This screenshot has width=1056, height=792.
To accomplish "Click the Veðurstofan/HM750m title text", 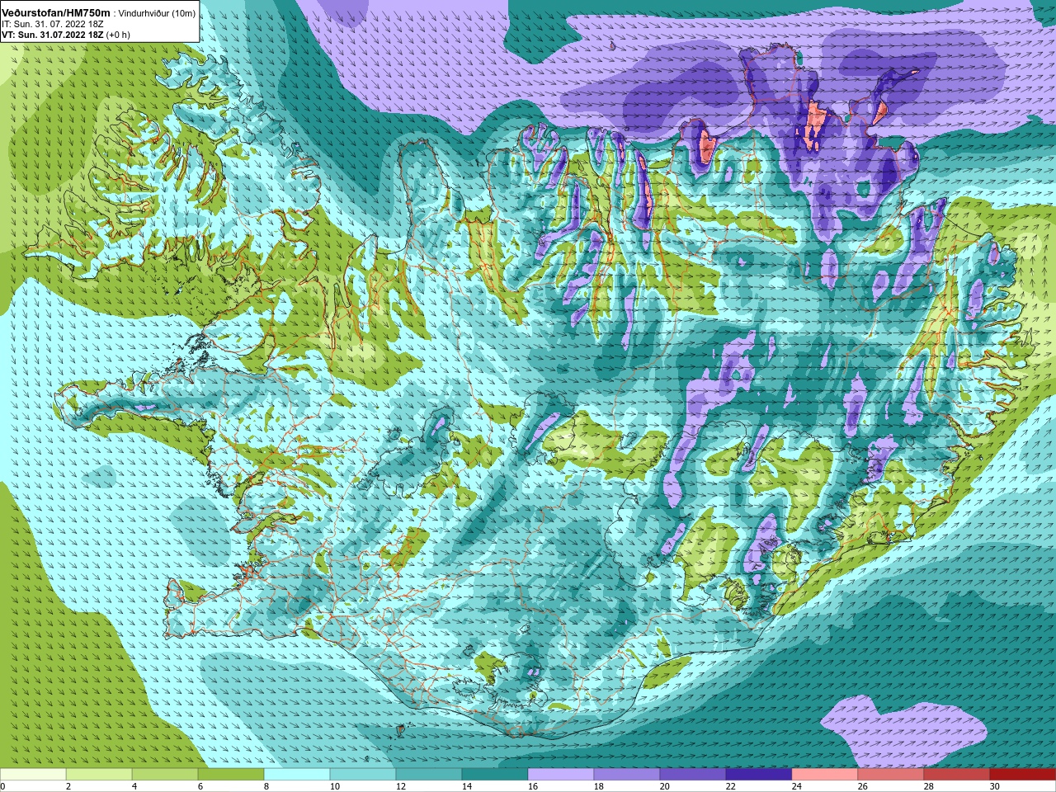I will coord(57,12).
